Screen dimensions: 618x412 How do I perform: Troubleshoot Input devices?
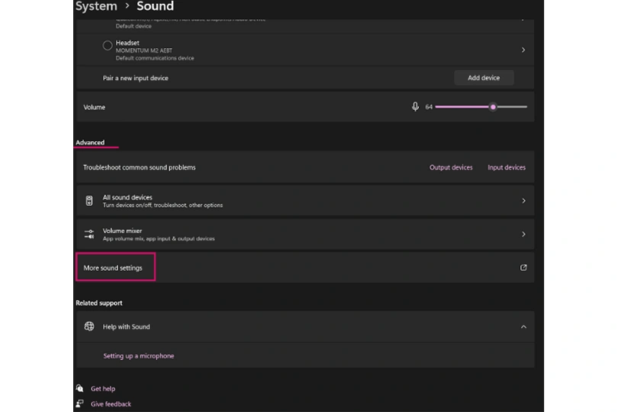(507, 167)
